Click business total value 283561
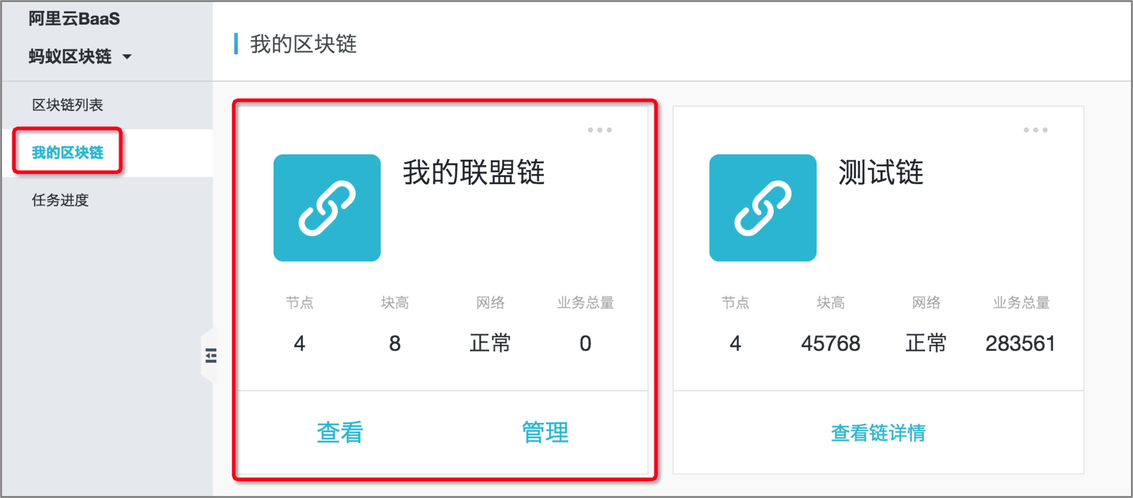 (1020, 343)
